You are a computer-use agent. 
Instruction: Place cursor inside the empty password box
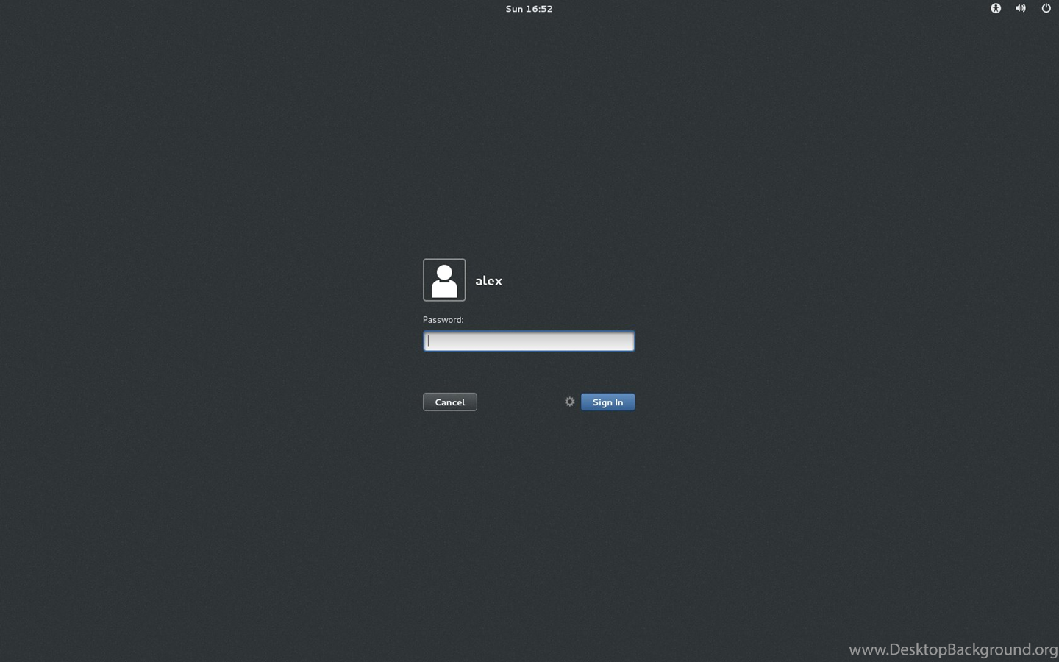point(528,341)
